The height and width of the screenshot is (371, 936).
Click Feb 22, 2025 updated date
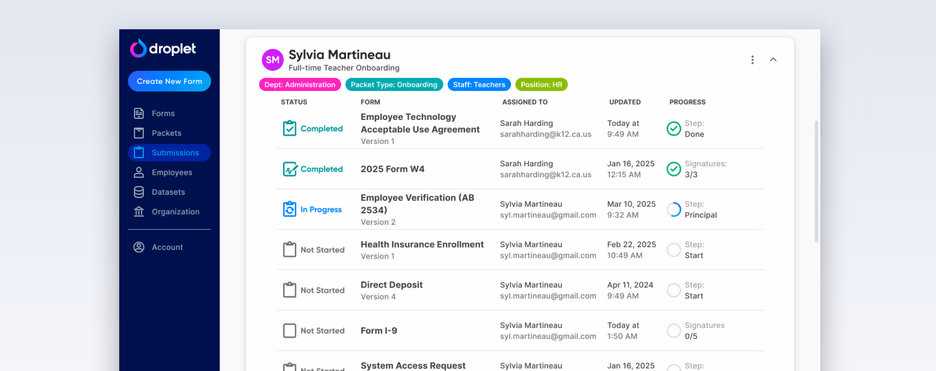(x=631, y=244)
